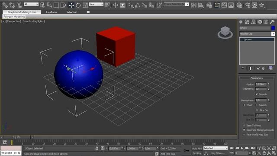Open the Modify panel tab

pos(247,22)
